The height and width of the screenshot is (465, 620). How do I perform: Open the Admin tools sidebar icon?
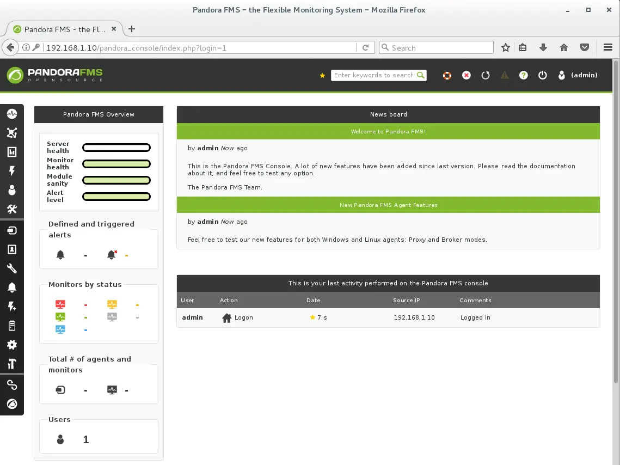click(x=12, y=364)
